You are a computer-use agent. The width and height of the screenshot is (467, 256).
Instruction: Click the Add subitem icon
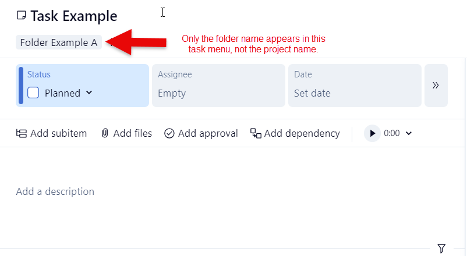coord(22,133)
